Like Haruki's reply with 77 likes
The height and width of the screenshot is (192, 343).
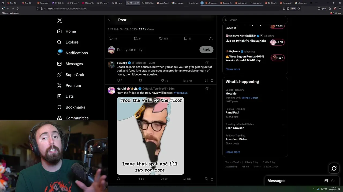click(x=162, y=179)
